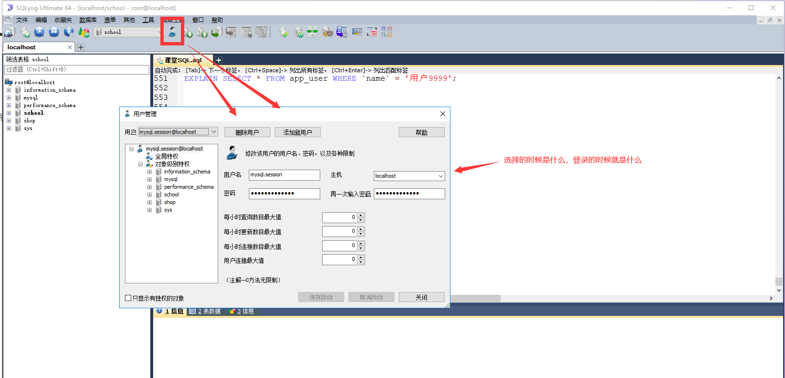Click the new connection toolbar icon

click(x=10, y=32)
